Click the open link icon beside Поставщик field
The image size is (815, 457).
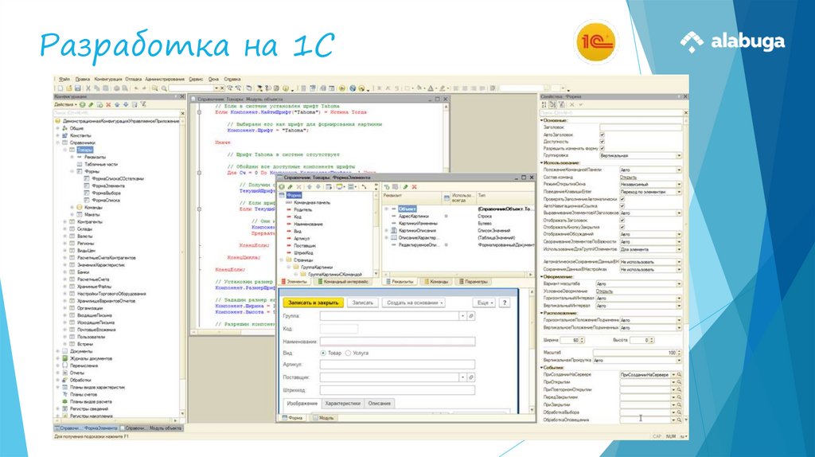point(471,377)
